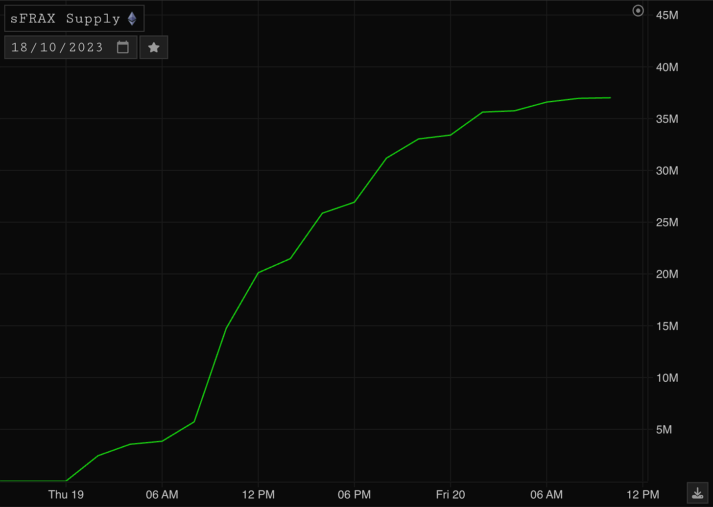
Task: Click the last 12 PM label at the right
Action: [642, 494]
